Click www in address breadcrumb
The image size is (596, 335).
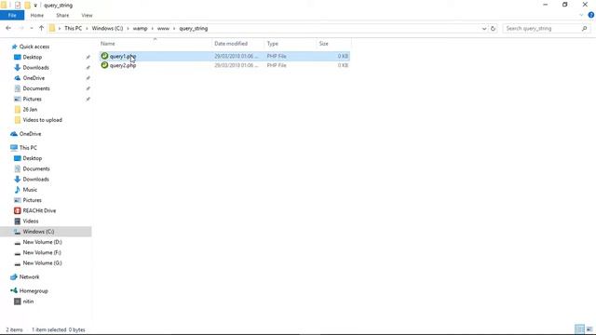coord(163,29)
